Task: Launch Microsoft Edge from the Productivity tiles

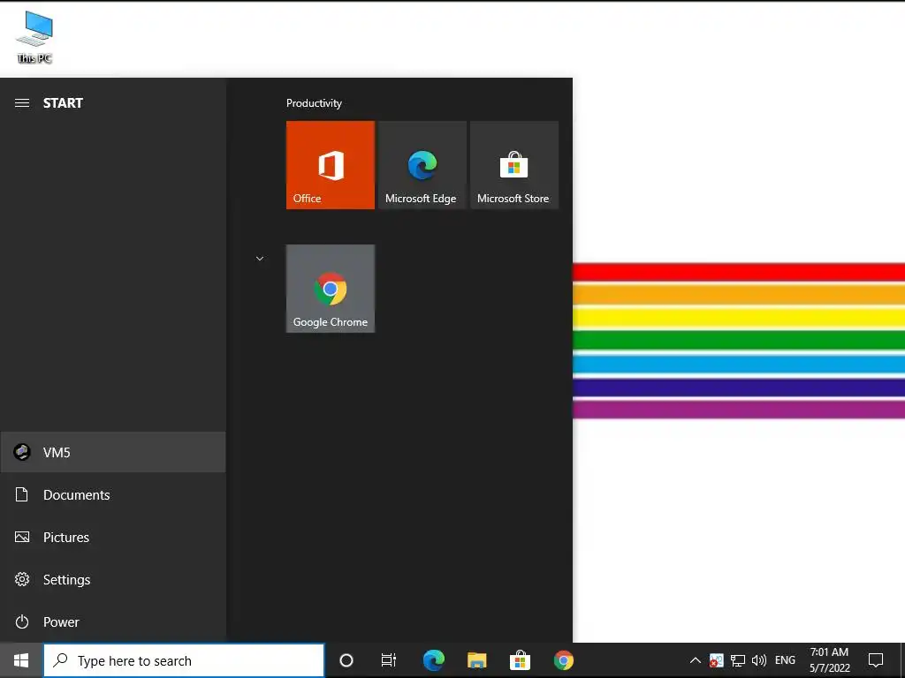Action: point(422,165)
